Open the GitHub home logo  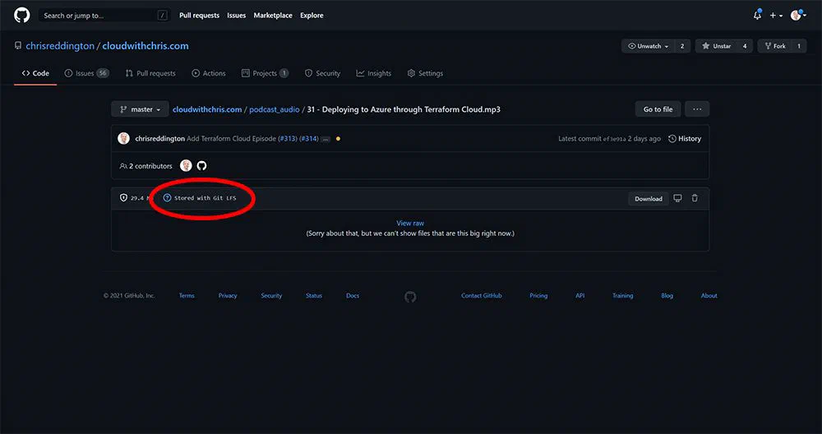point(22,15)
